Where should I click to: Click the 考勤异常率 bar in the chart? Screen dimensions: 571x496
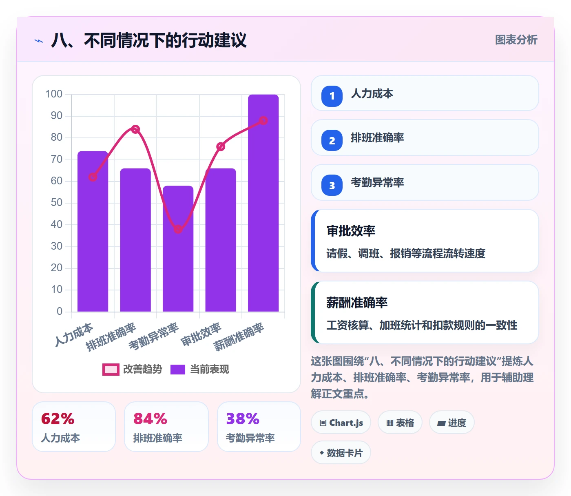tap(178, 249)
